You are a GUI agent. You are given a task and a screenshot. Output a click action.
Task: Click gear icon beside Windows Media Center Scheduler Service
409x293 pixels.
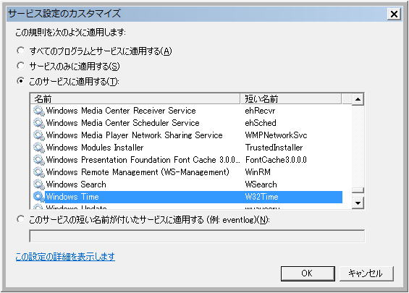pos(39,123)
